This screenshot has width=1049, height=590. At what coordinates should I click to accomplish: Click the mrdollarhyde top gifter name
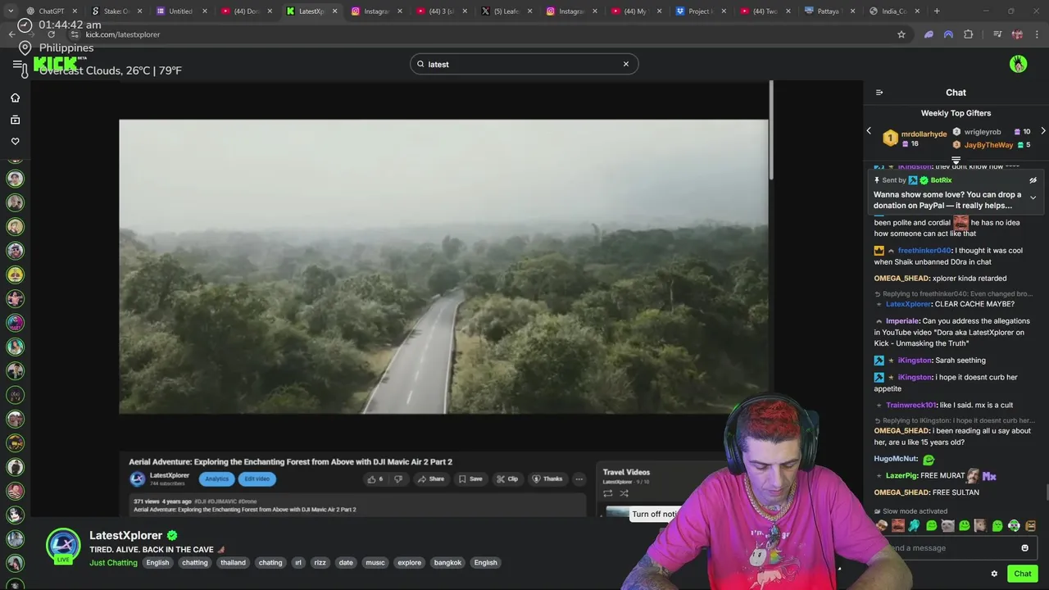[924, 134]
